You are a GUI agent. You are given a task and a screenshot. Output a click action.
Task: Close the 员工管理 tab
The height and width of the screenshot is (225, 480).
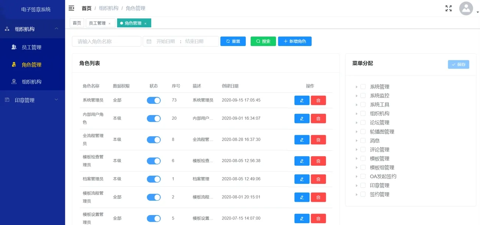click(110, 24)
